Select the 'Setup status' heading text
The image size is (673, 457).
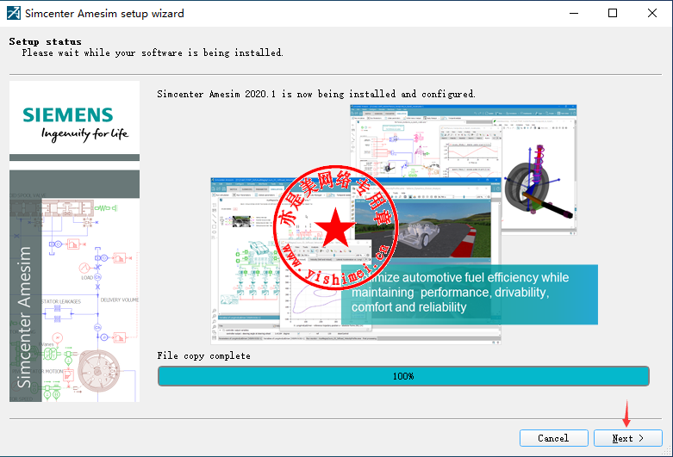[45, 41]
